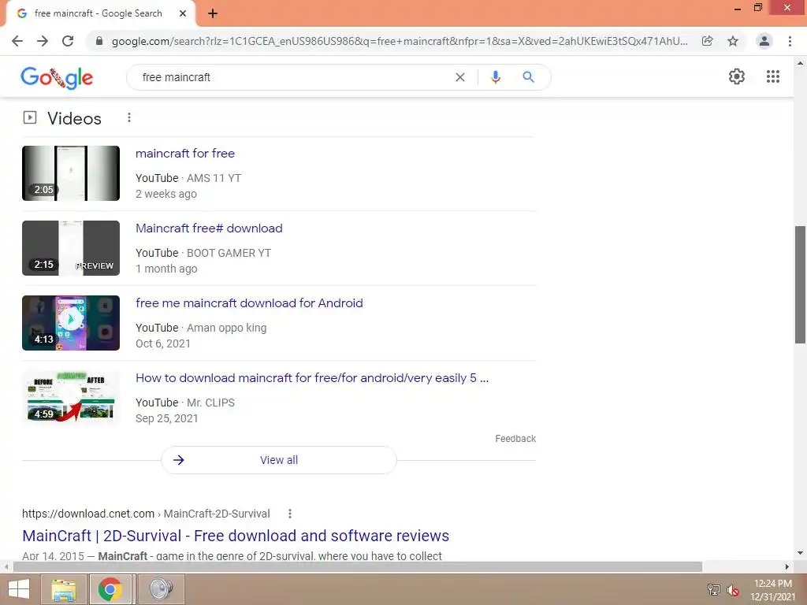Open the Google apps grid
This screenshot has height=605, width=807.
pos(772,76)
